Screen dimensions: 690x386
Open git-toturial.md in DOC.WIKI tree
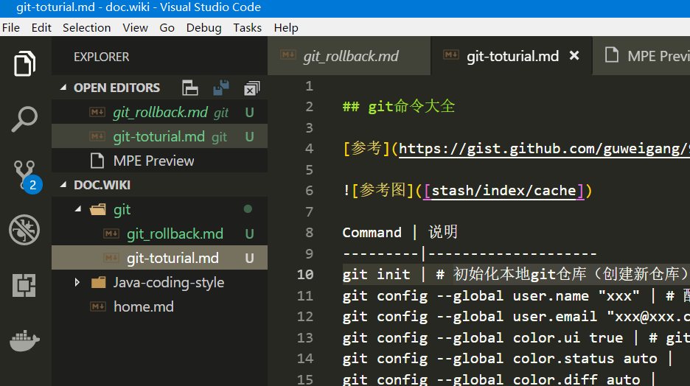(x=159, y=258)
